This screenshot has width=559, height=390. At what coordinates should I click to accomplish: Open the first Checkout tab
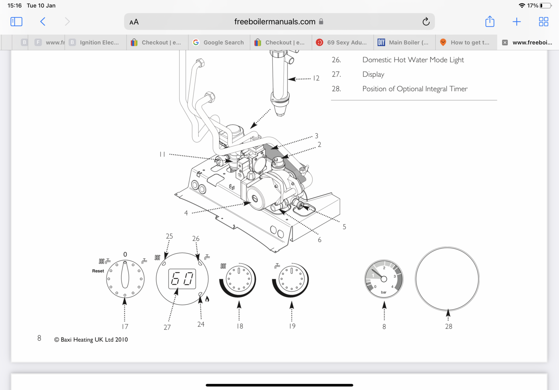click(x=157, y=43)
